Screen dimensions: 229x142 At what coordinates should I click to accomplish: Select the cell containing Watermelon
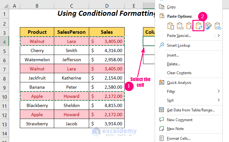[37, 60]
